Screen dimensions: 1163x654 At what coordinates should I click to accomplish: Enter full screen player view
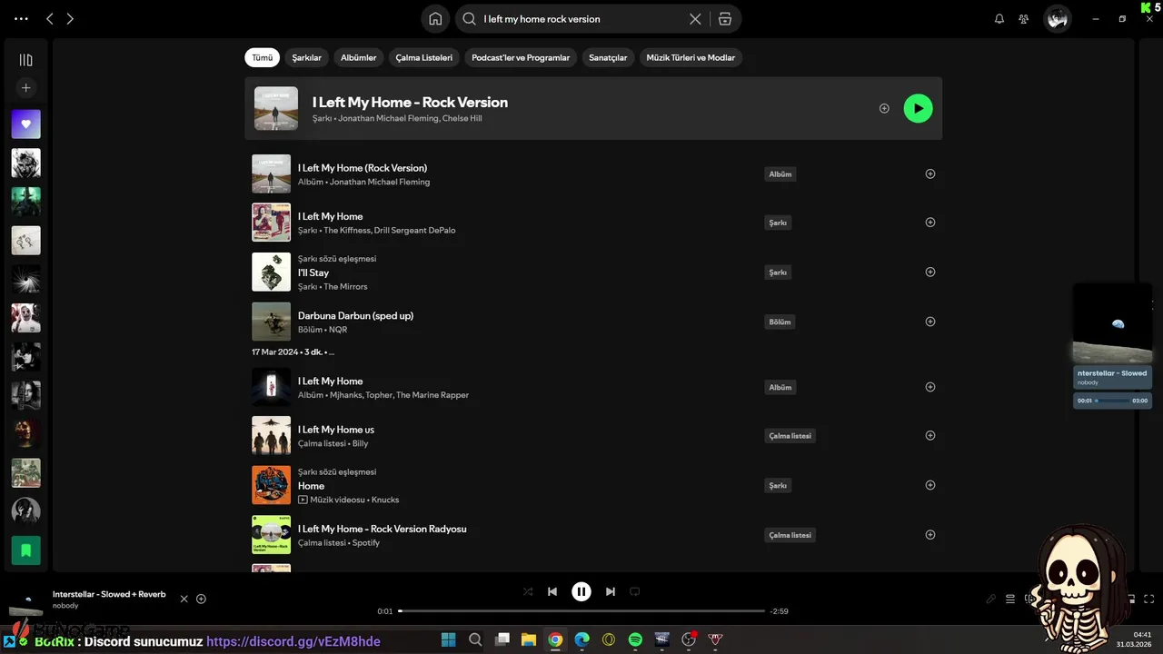tap(1149, 599)
